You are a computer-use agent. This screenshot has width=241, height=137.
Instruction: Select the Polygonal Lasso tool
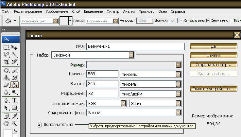tap(6, 55)
